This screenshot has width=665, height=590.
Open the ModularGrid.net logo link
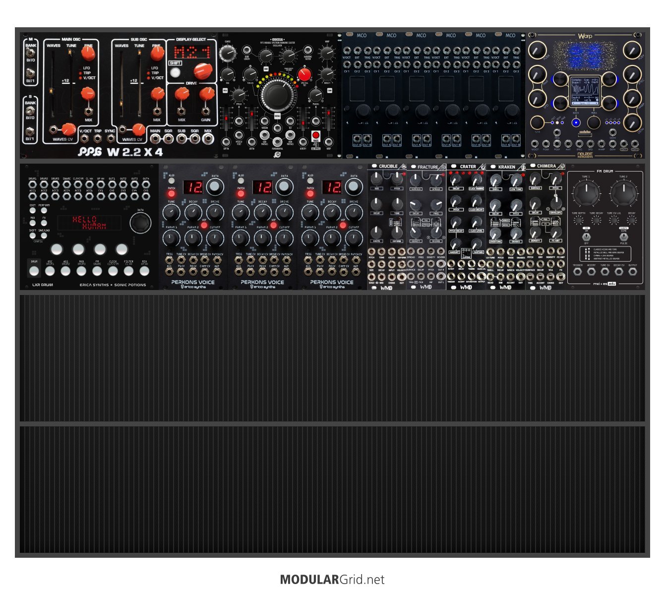pyautogui.click(x=332, y=579)
